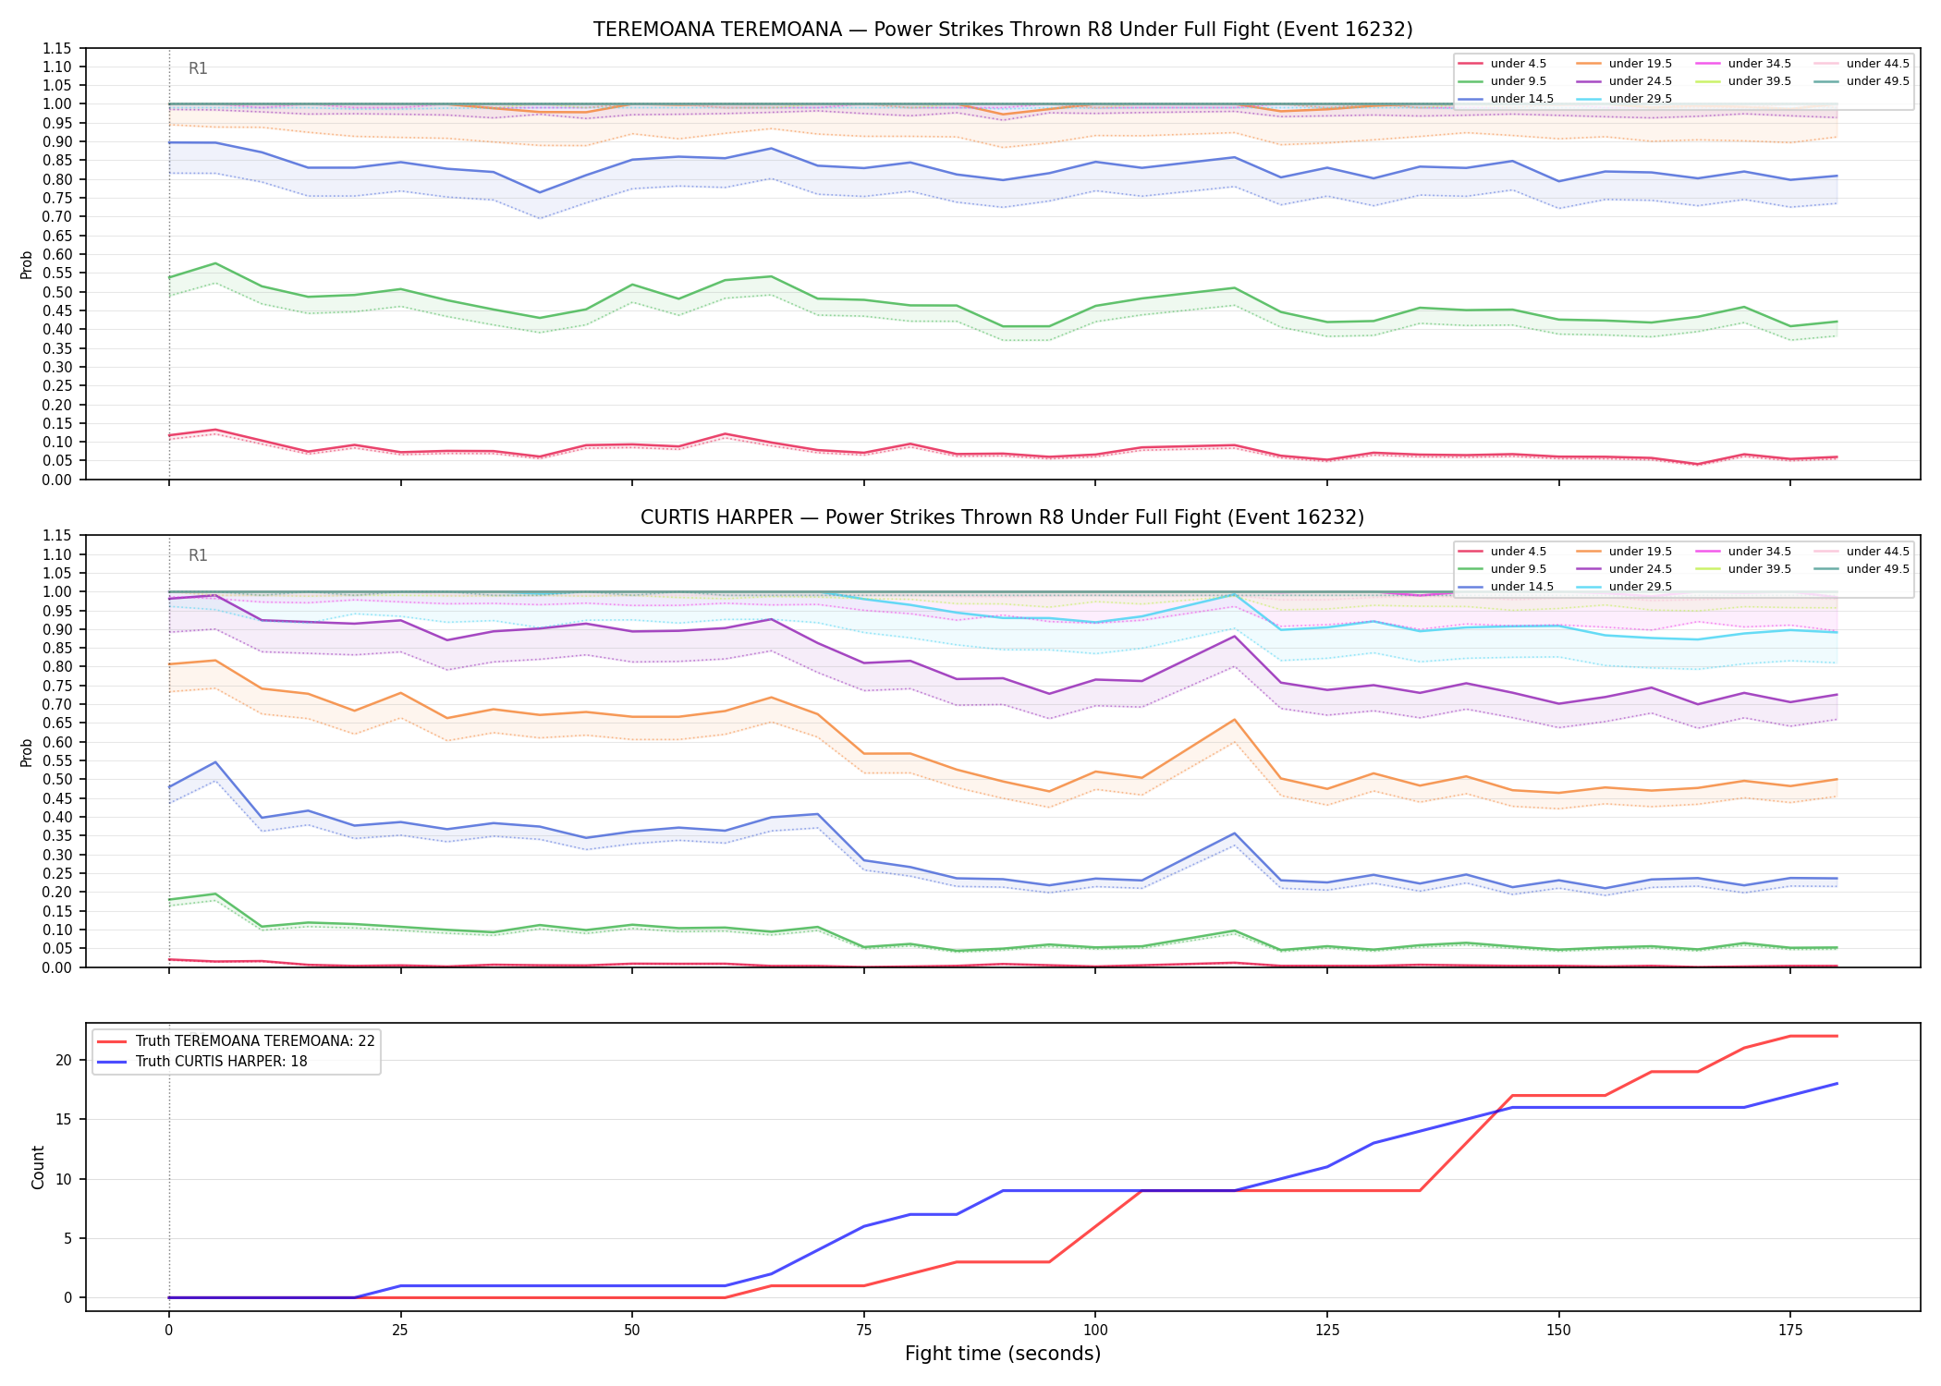1941x1386 pixels.
Task: Click the Count axis tick label '10'
Action: 64,1179
